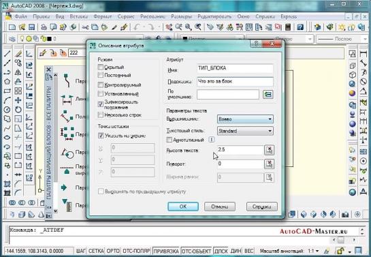Open the Выравнивание dropdown showing Влево
The image size is (371, 257).
tap(245, 119)
